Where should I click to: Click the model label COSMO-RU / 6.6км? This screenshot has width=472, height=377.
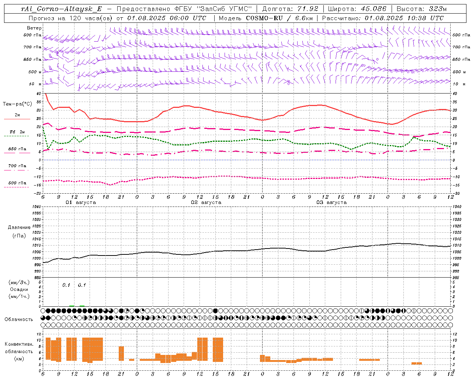[x=279, y=18]
